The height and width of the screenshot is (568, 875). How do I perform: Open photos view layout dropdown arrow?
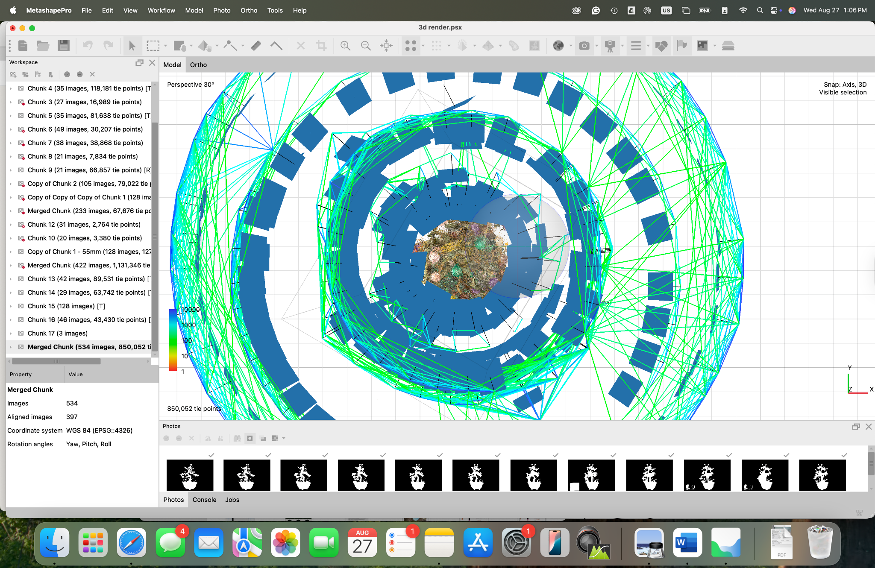pos(284,438)
